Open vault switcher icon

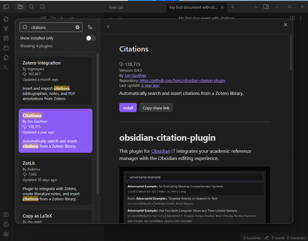tap(6, 215)
